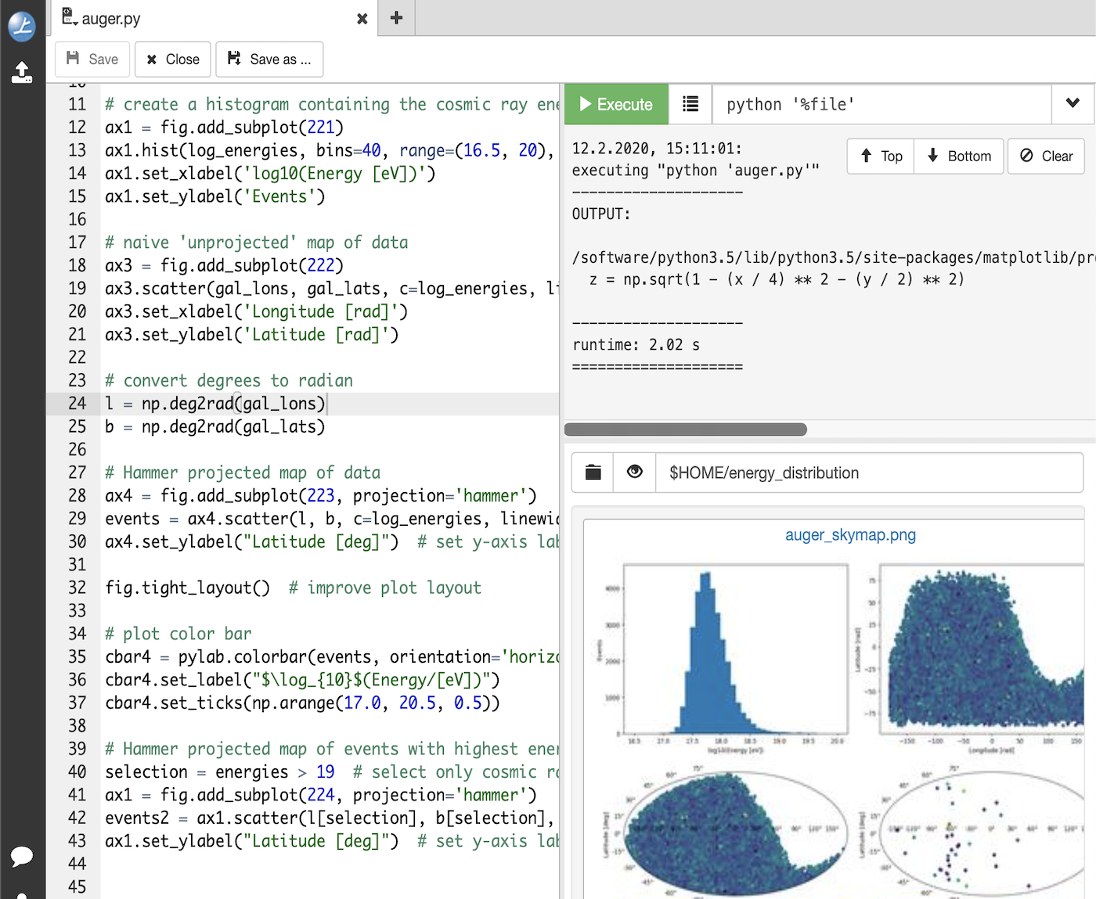Clear the output console

pyautogui.click(x=1046, y=156)
